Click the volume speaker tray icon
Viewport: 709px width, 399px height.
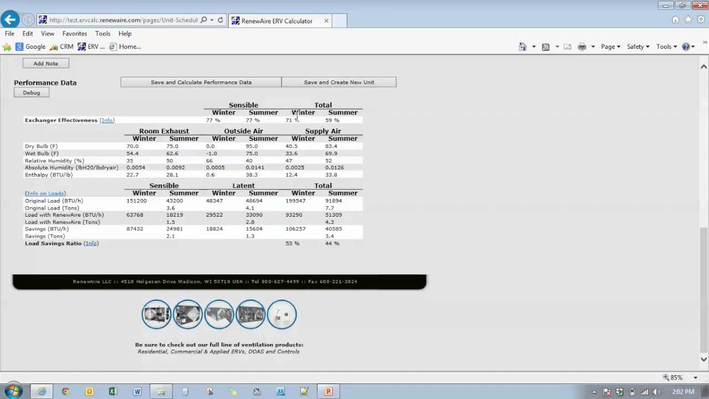[x=656, y=392]
